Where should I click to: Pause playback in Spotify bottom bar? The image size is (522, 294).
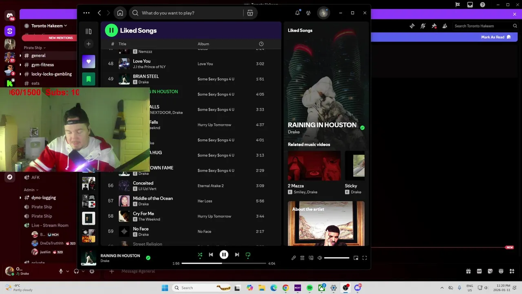coord(224,255)
